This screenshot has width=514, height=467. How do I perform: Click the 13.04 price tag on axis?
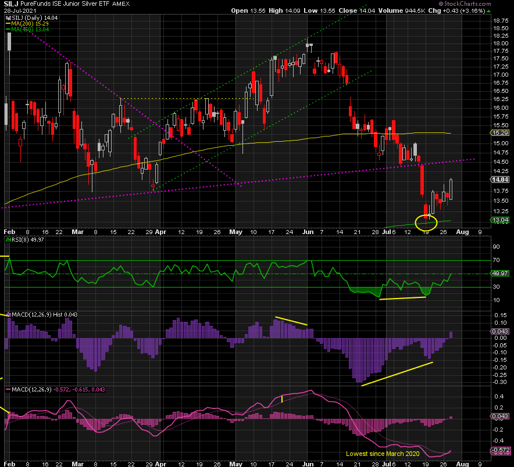pos(500,220)
